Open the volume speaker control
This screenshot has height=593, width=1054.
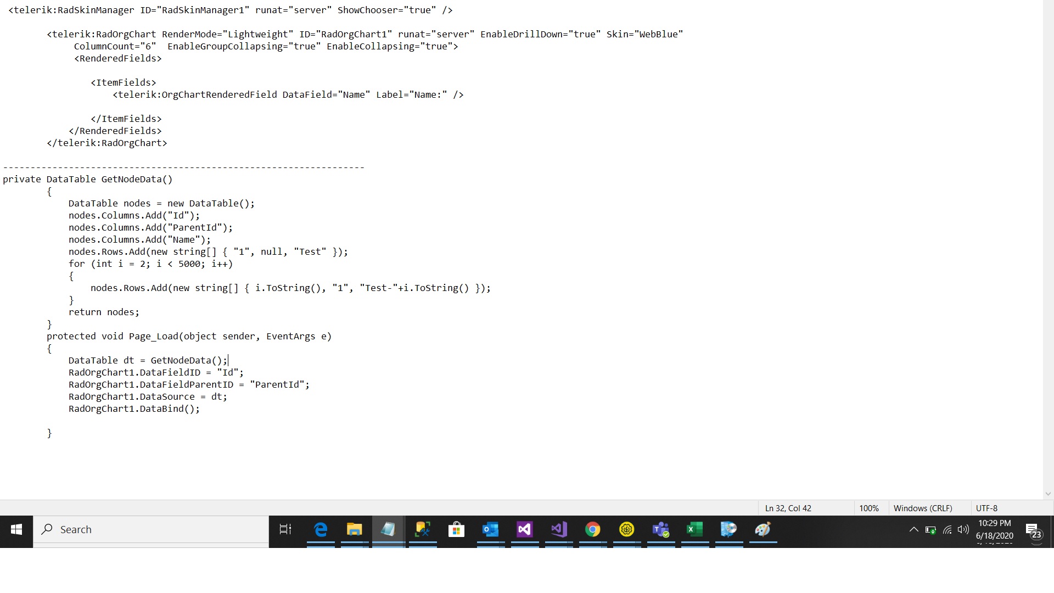click(963, 530)
